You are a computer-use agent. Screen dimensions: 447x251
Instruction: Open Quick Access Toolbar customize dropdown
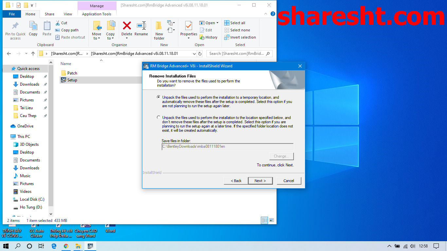32,5
